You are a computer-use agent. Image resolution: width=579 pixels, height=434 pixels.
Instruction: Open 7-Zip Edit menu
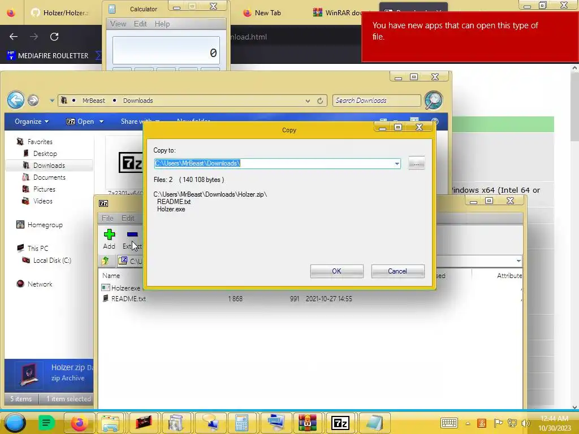click(x=128, y=218)
